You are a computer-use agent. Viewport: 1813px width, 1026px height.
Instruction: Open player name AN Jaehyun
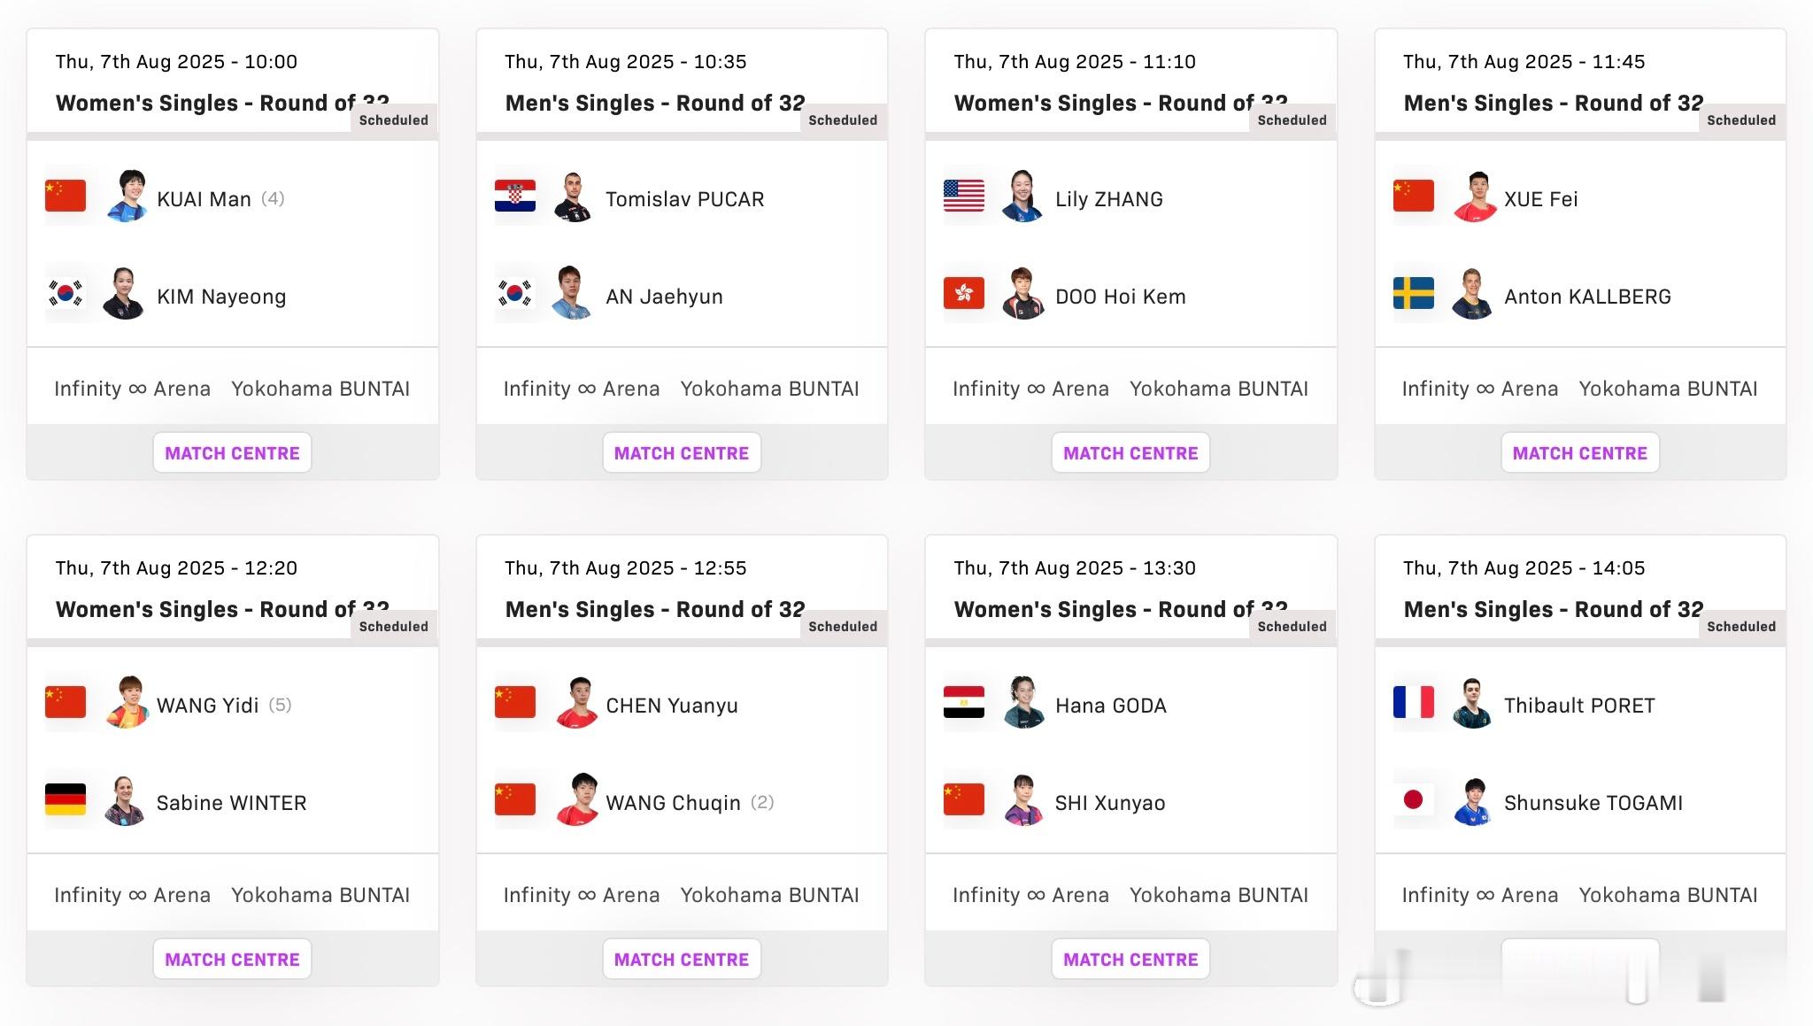[x=664, y=297]
